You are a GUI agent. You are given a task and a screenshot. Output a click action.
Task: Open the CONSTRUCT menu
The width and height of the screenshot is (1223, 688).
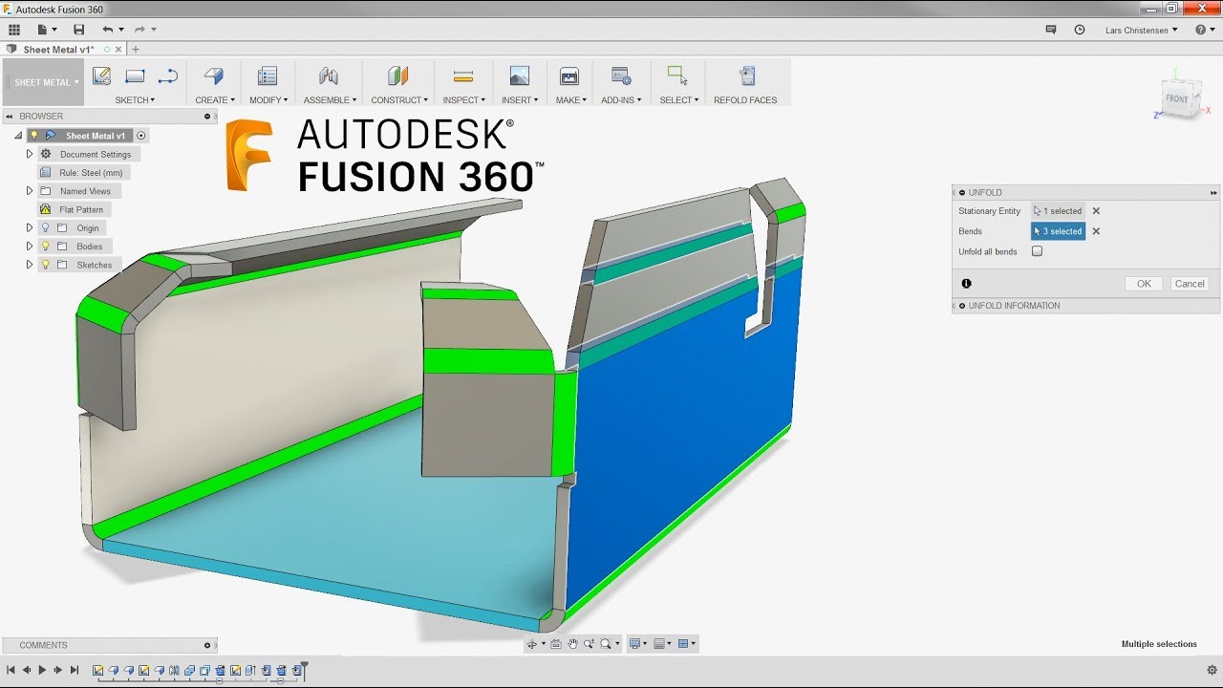click(399, 100)
